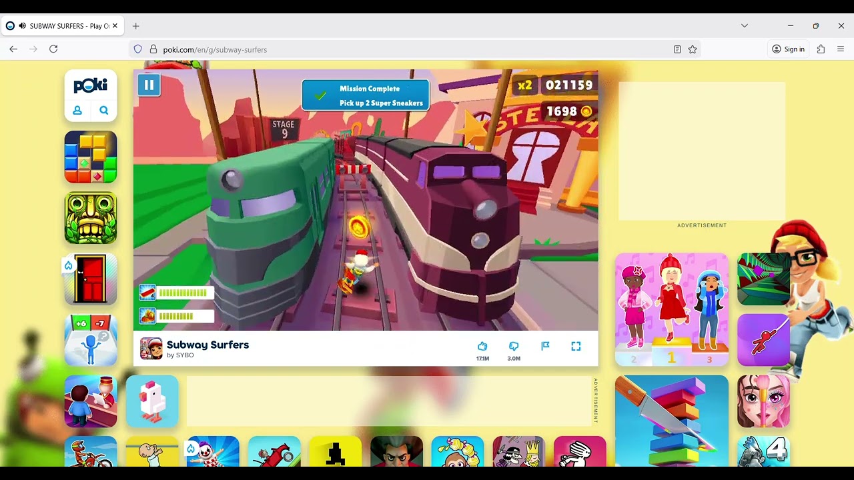
Task: Open the red door game thumbnail
Action: 91,279
